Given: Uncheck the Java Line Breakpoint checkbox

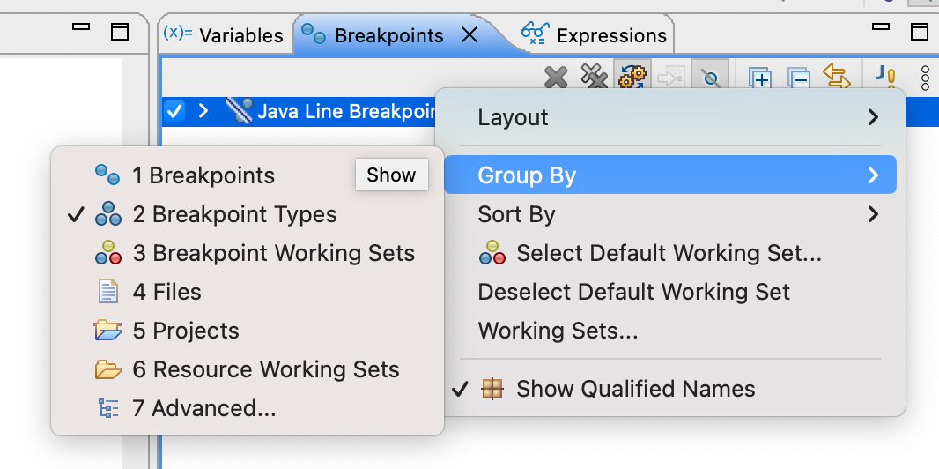Looking at the screenshot, I should coord(174,111).
